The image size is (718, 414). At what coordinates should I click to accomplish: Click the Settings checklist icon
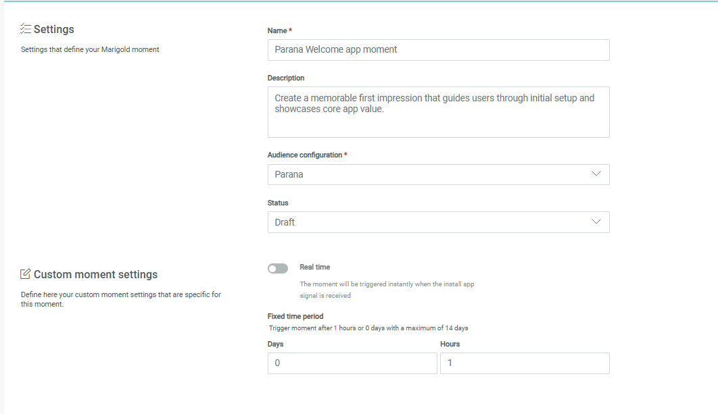point(26,29)
